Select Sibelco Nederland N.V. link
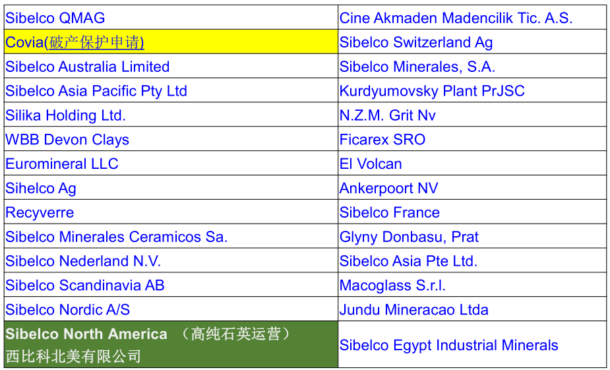Viewport: 610px width, 370px height. tap(83, 261)
